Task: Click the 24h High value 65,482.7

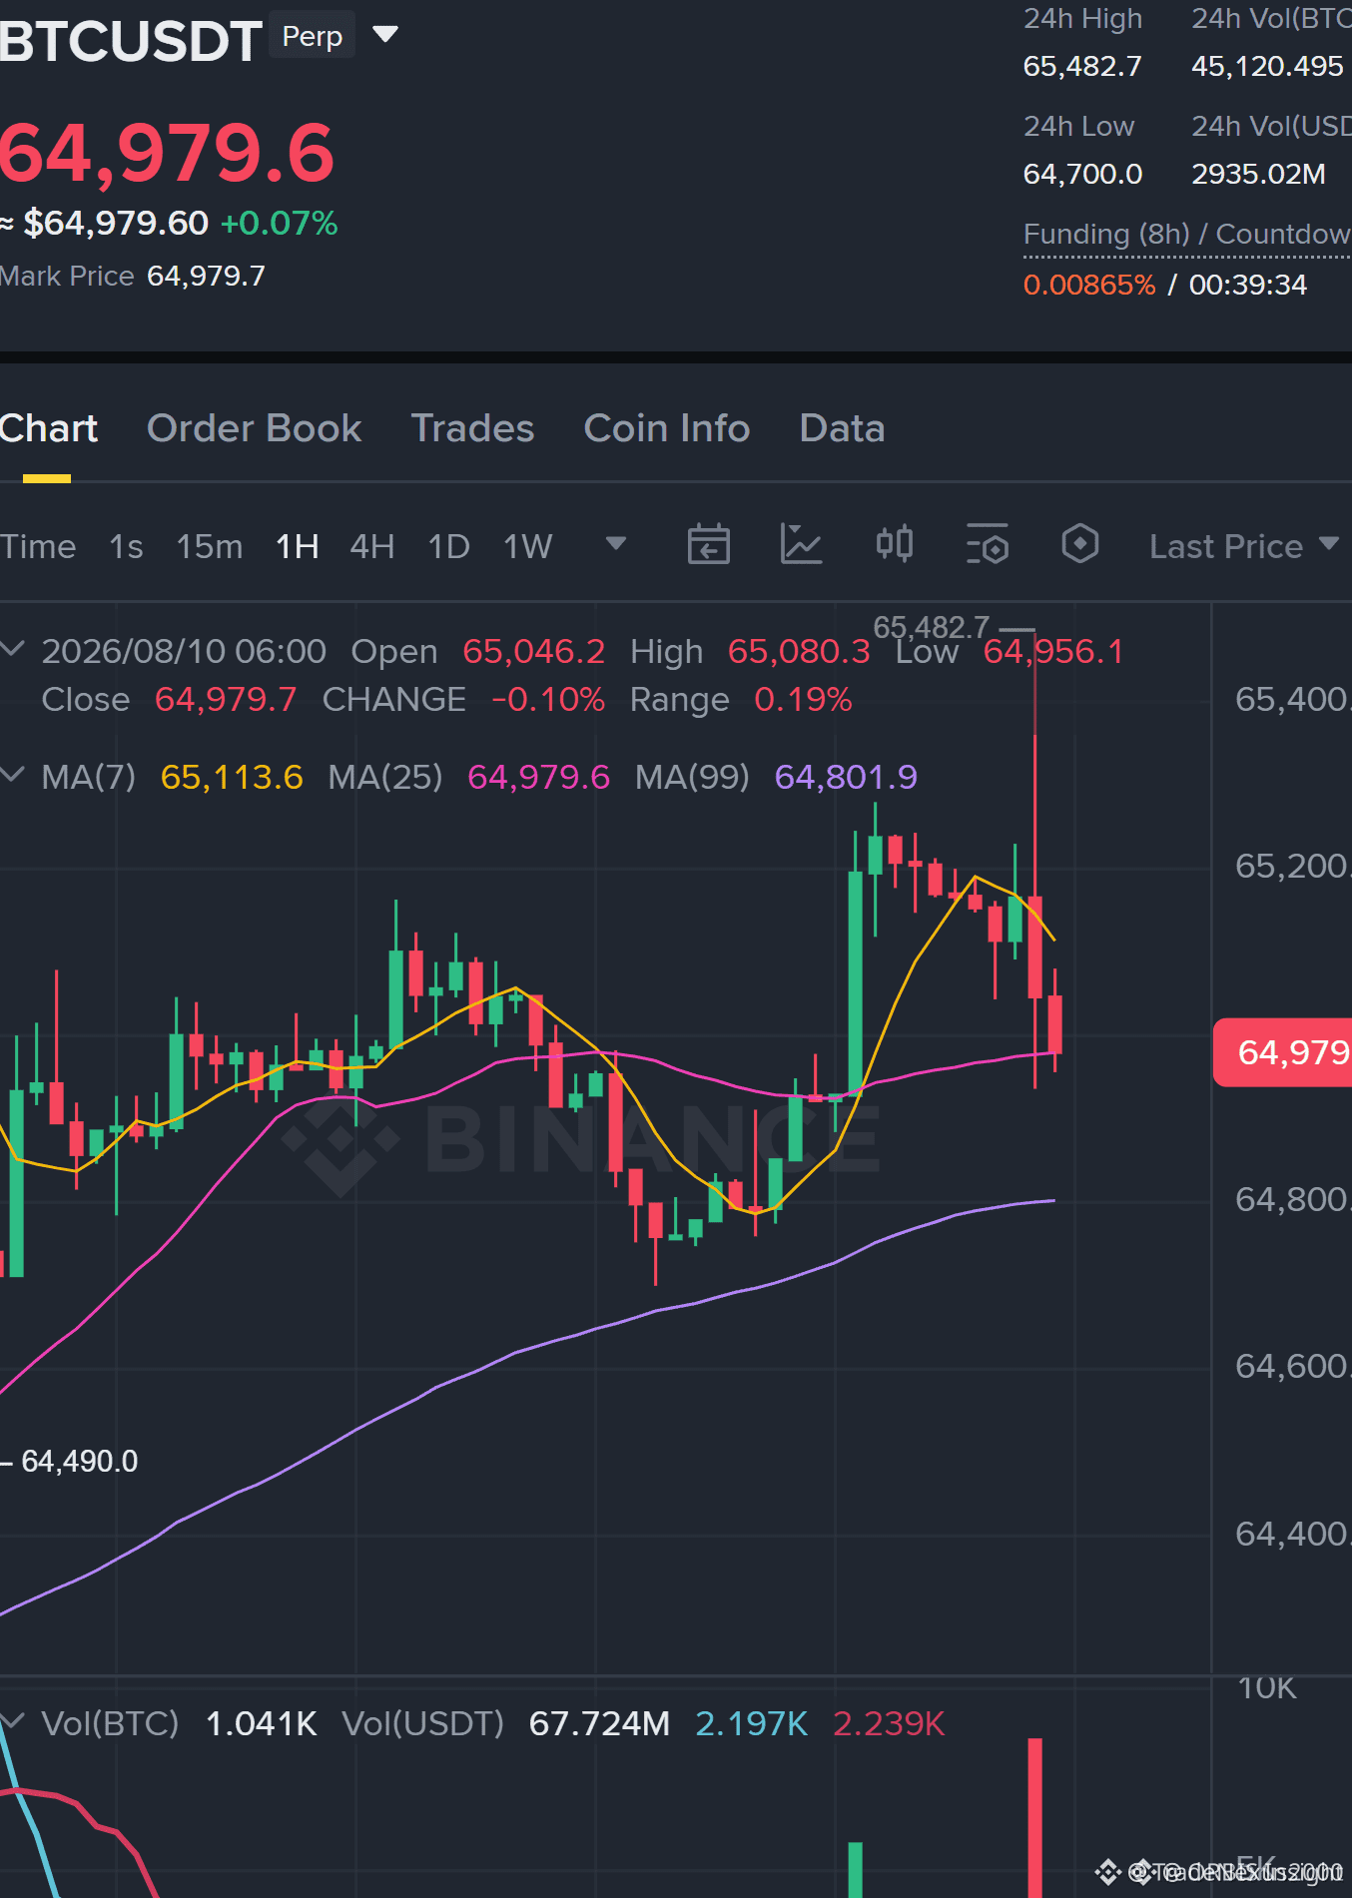Action: (1082, 66)
